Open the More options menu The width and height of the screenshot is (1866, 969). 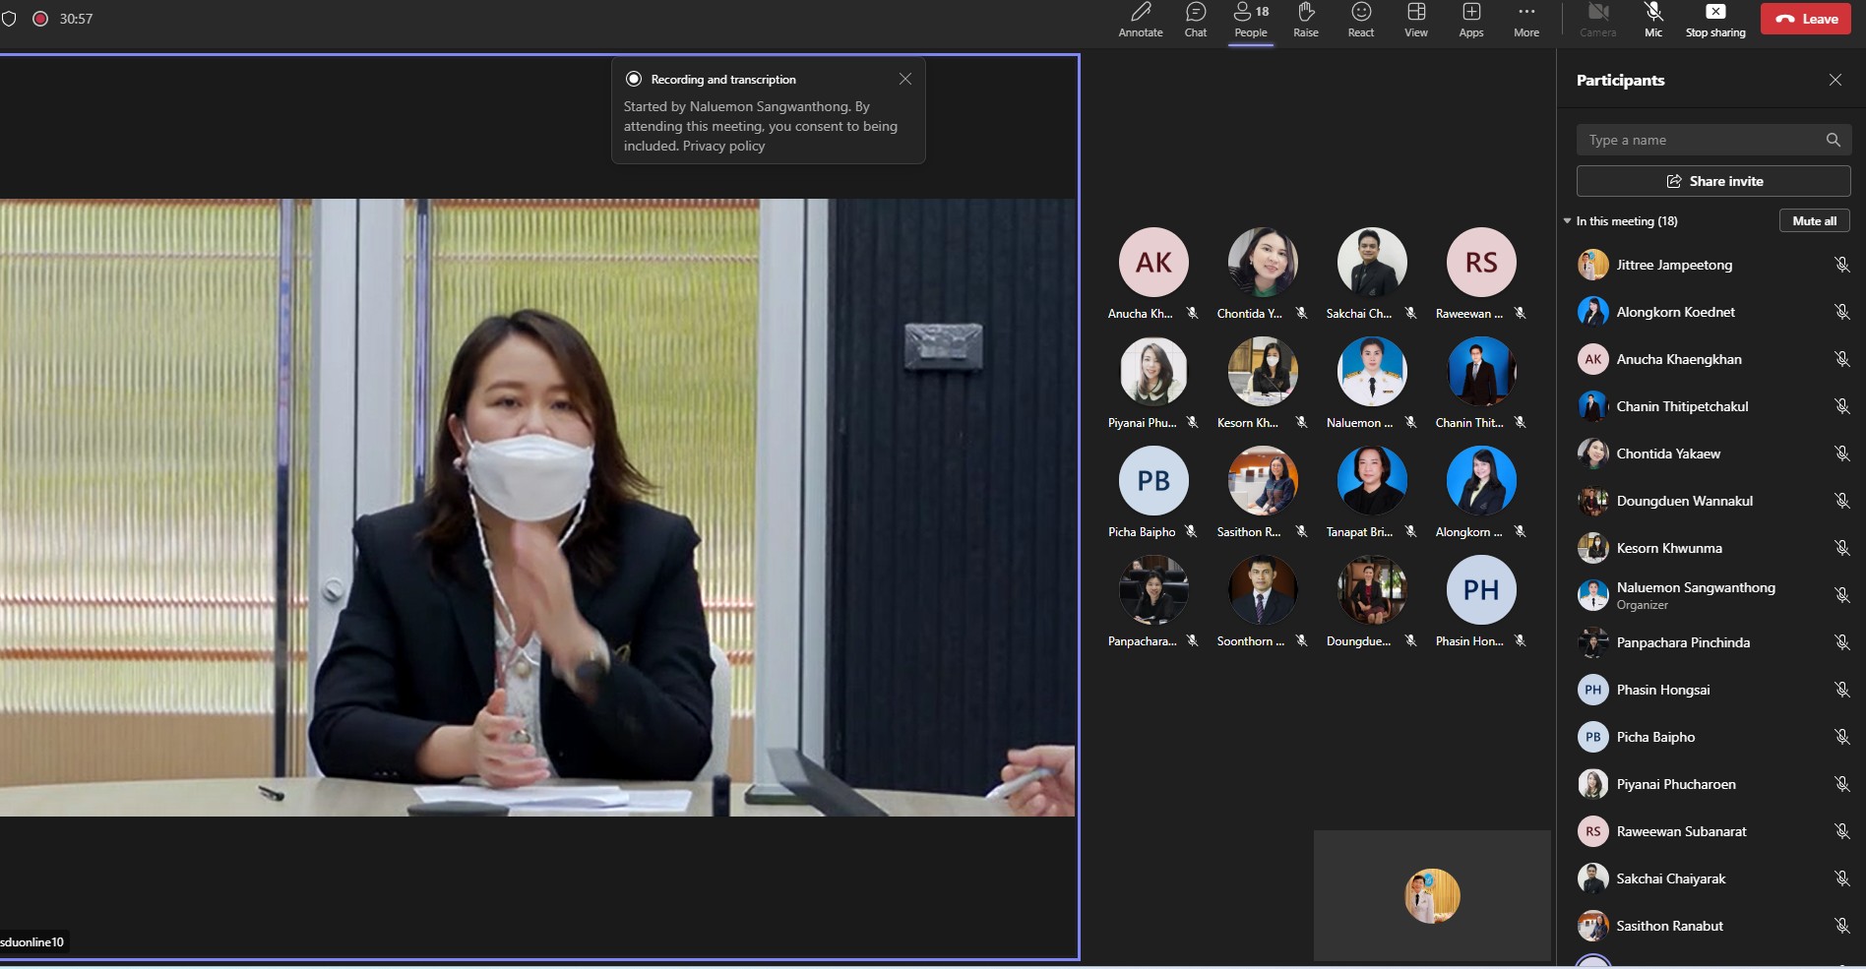pos(1525,20)
